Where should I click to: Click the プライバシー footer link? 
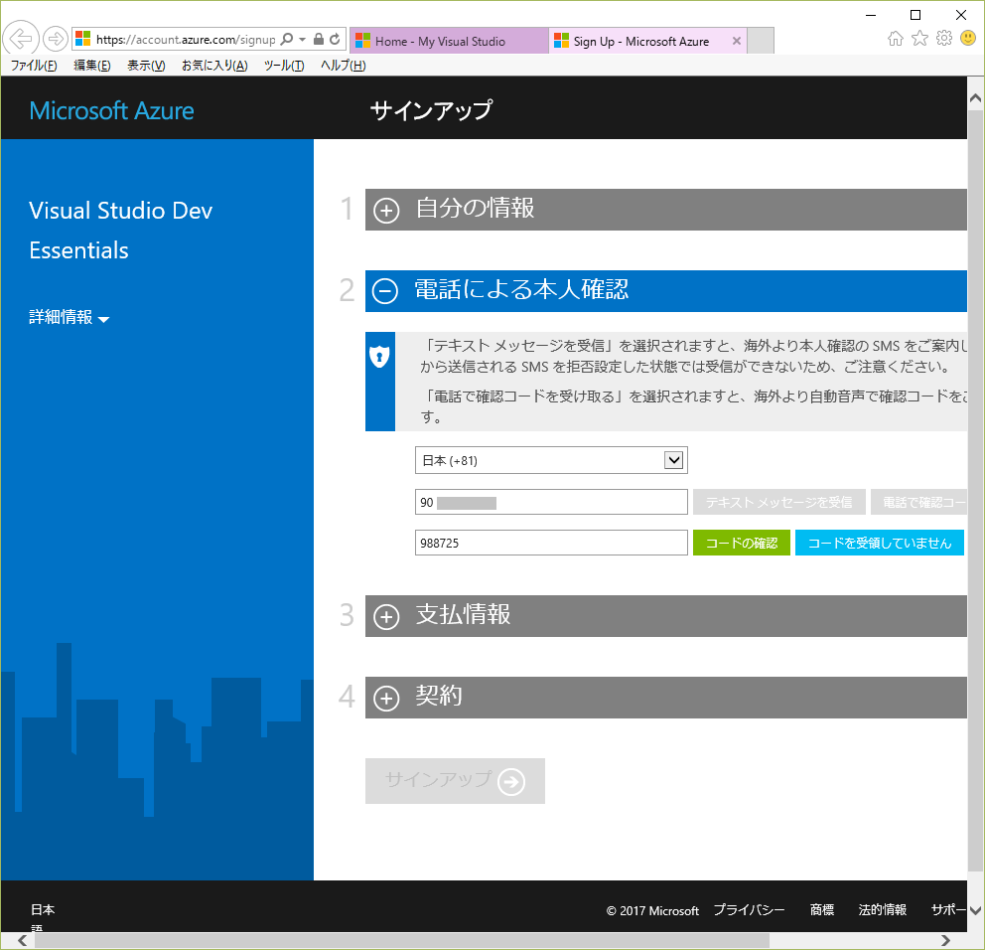[x=749, y=910]
